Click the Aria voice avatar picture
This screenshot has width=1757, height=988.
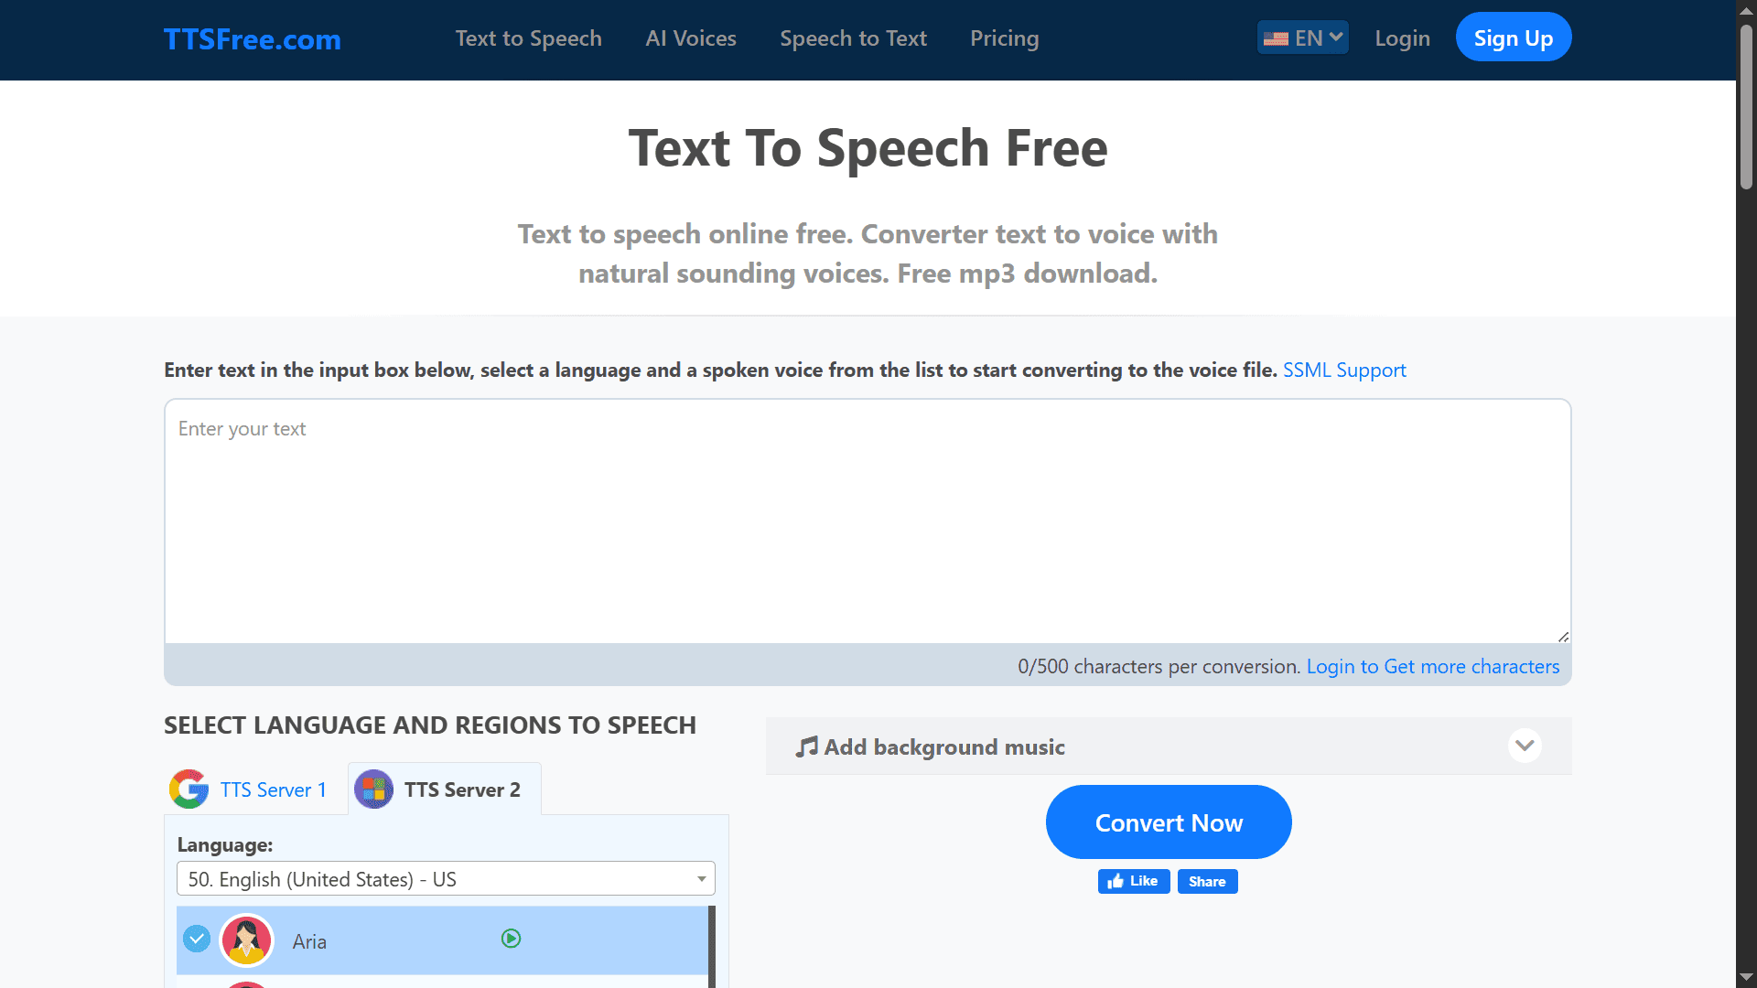pos(246,940)
